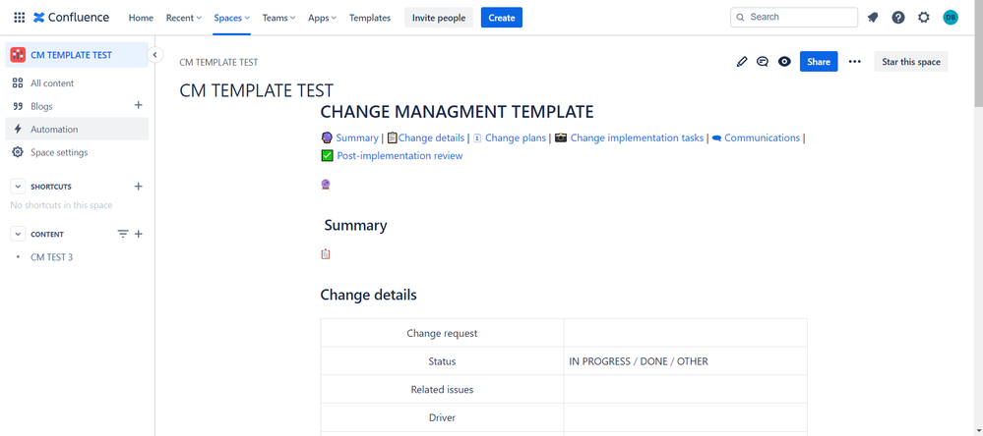
Task: Jump to Change plans link
Action: [516, 137]
